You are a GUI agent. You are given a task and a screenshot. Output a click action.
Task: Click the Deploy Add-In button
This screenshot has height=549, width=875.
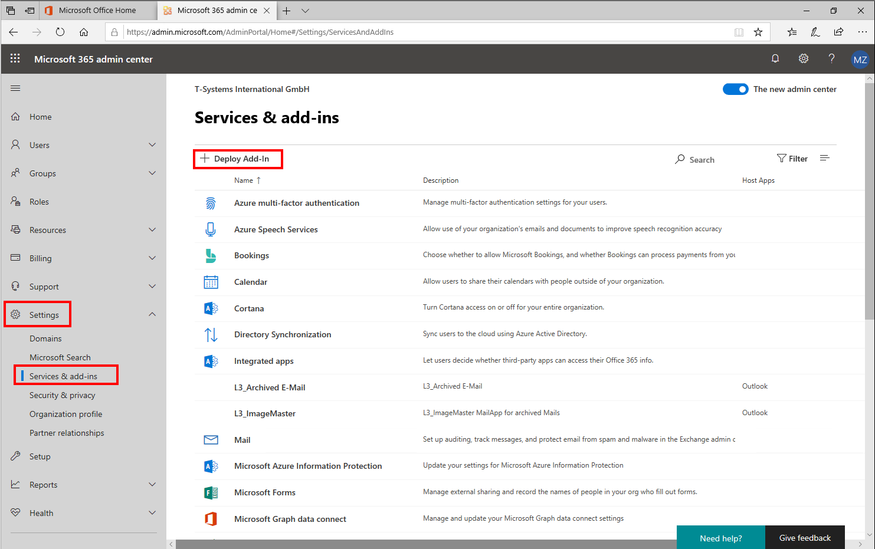pos(235,159)
